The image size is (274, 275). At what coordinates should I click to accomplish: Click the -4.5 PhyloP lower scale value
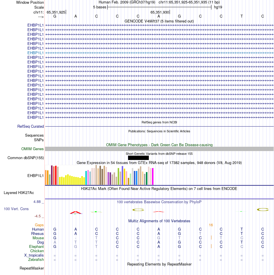37,216
